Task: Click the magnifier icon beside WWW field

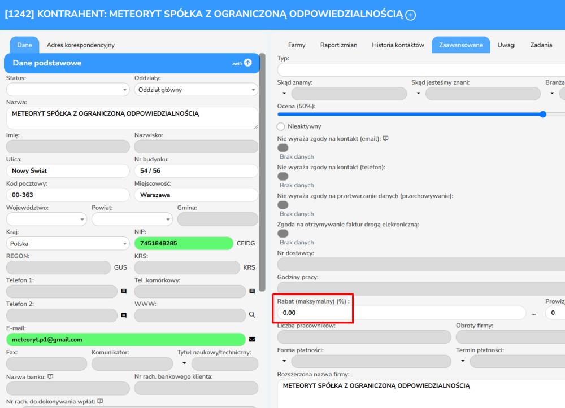Action: click(x=252, y=315)
